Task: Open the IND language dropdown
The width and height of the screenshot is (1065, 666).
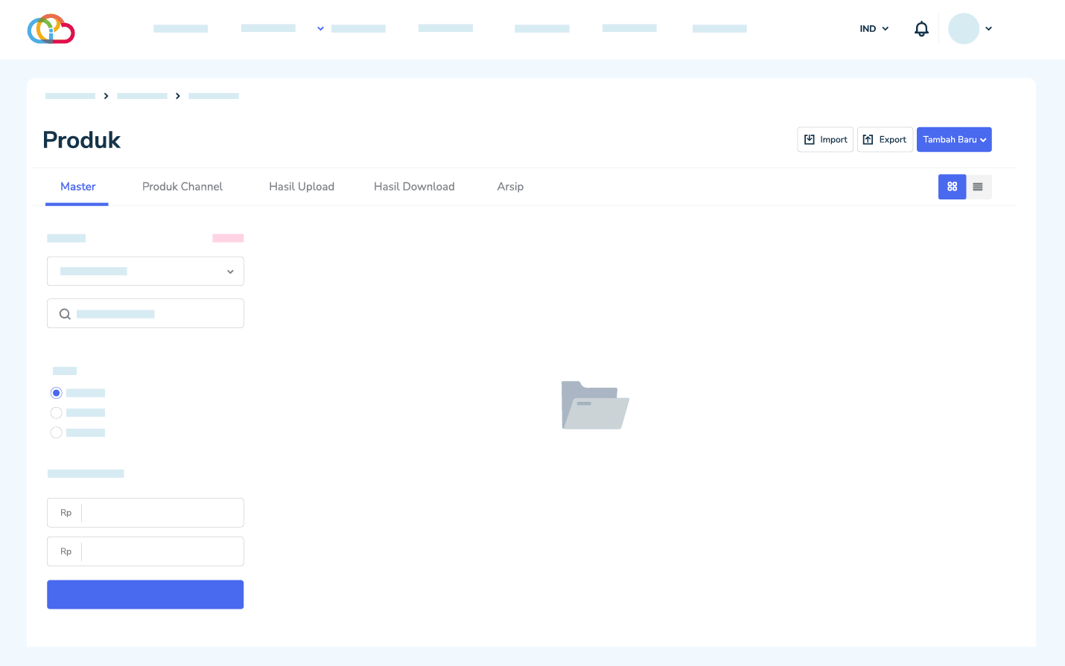Action: (x=874, y=29)
